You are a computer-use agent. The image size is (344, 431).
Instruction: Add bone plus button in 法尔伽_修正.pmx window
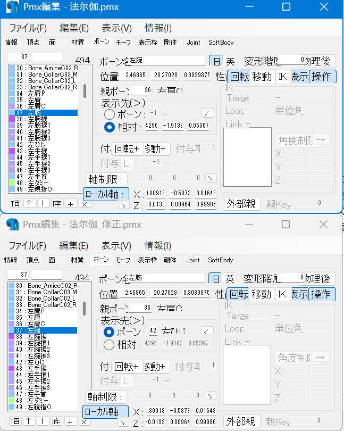(70, 421)
